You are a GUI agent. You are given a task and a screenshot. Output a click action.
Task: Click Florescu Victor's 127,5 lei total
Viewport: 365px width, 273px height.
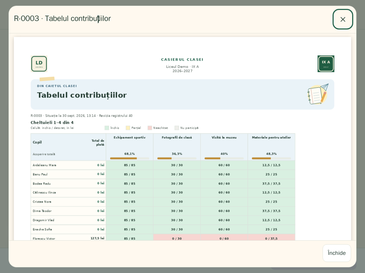97,238
